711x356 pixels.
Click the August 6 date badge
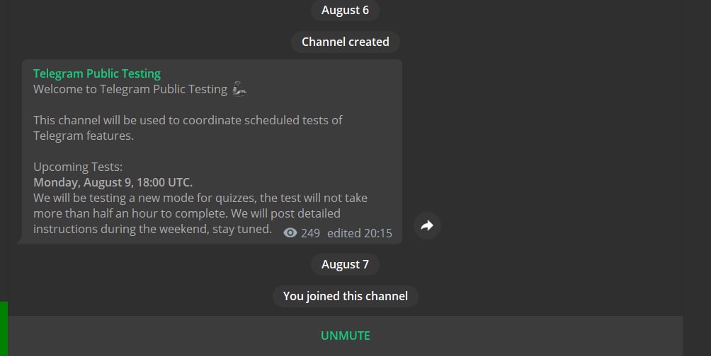[345, 11]
